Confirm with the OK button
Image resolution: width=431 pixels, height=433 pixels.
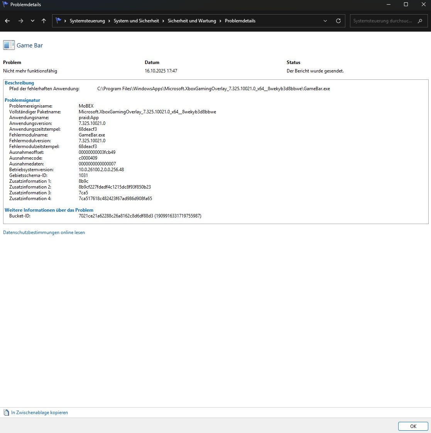click(x=413, y=426)
